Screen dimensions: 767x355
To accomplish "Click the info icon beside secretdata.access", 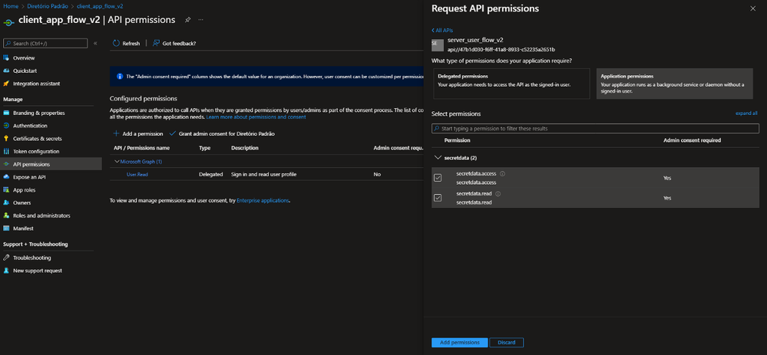I will pyautogui.click(x=502, y=173).
